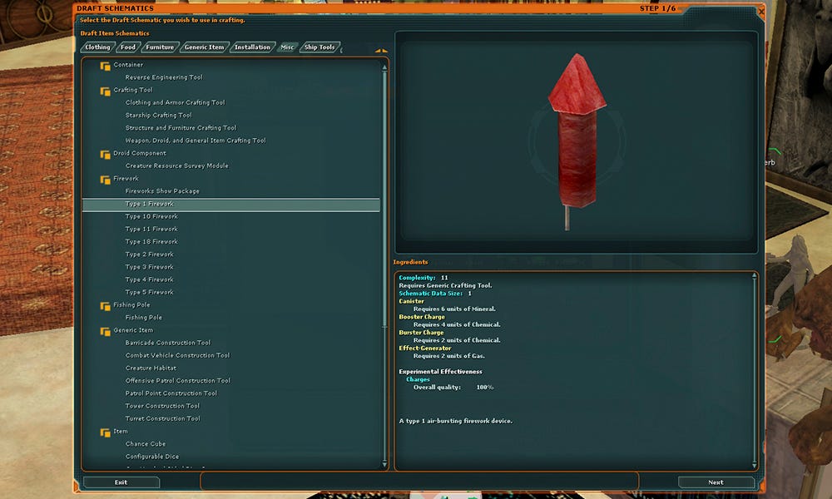Click the tab scroll arrows icon
This screenshot has height=499, width=832.
pos(381,51)
